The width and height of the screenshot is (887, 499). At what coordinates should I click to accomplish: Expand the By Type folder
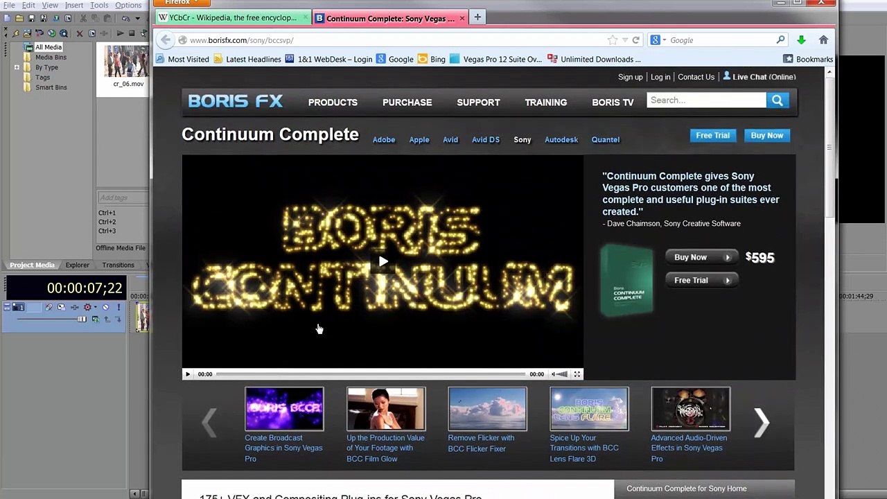click(17, 67)
